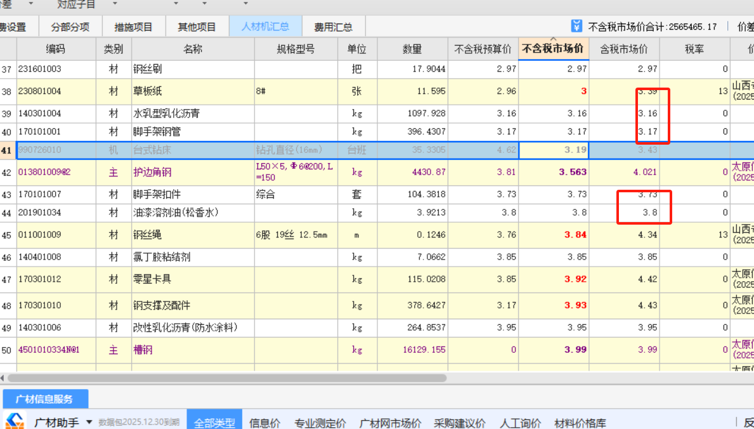The width and height of the screenshot is (754, 429).
Task: Select the 脚手架扣件 name cell
Action: (x=193, y=195)
